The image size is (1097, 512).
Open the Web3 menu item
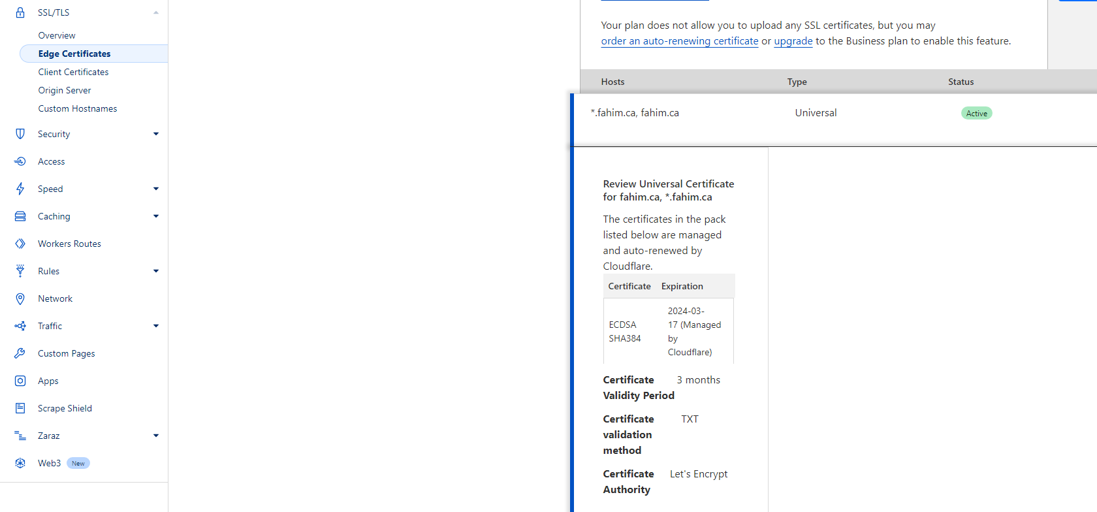(49, 463)
